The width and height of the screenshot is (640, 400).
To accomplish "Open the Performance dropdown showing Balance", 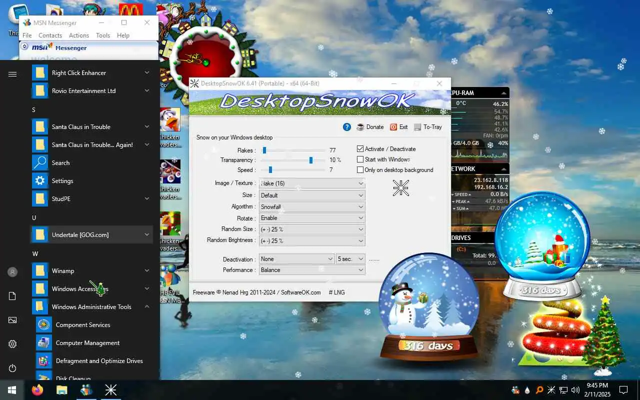I will tap(312, 270).
